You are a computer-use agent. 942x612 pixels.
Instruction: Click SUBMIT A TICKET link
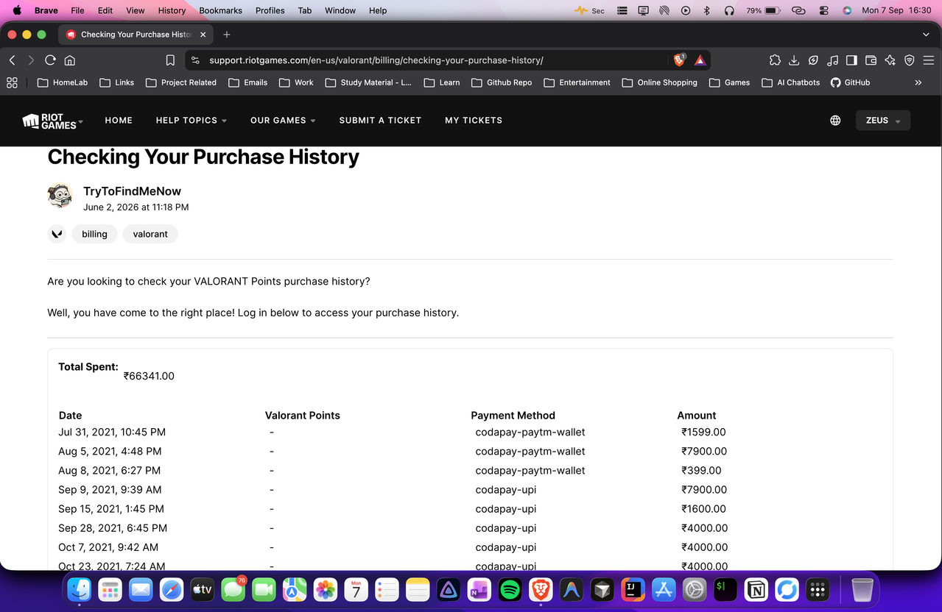380,120
